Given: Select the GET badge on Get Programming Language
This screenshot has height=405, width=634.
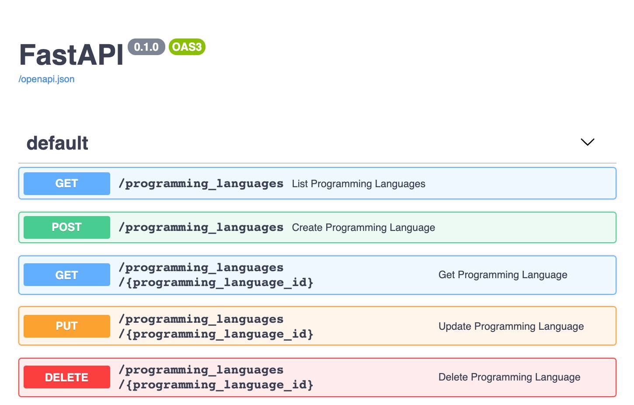Looking at the screenshot, I should point(66,275).
